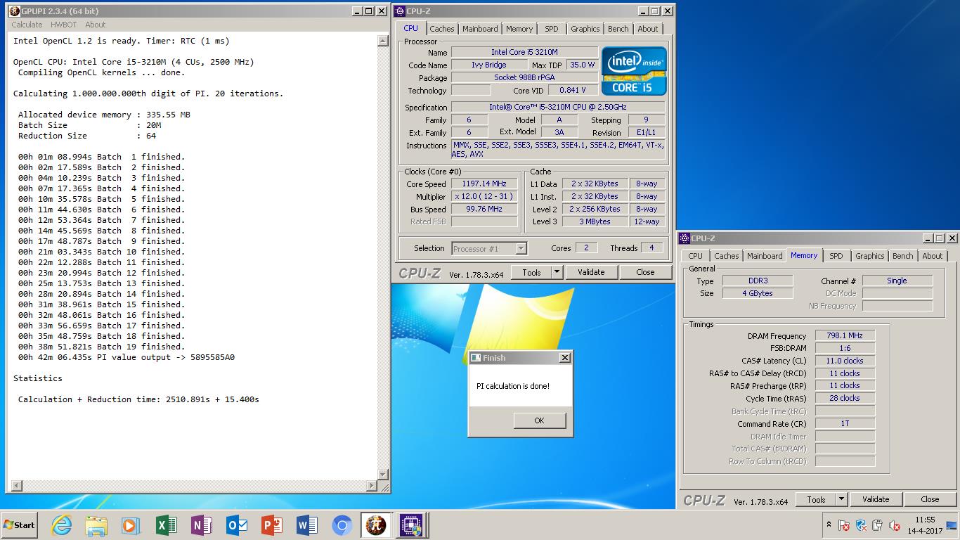Click Tools button in CPU-Z CPU window
Image resolution: width=960 pixels, height=540 pixels.
click(x=531, y=272)
